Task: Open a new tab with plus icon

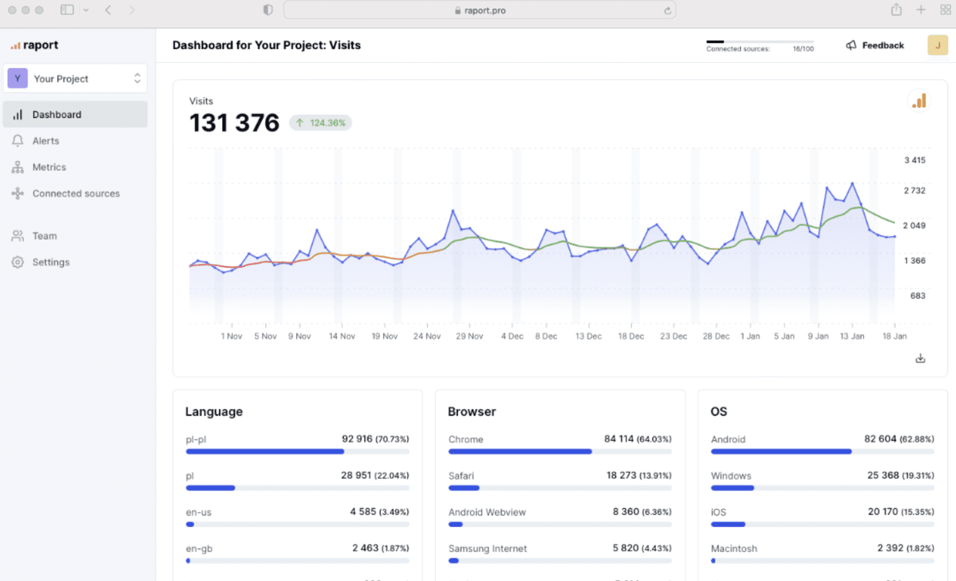Action: (x=921, y=10)
